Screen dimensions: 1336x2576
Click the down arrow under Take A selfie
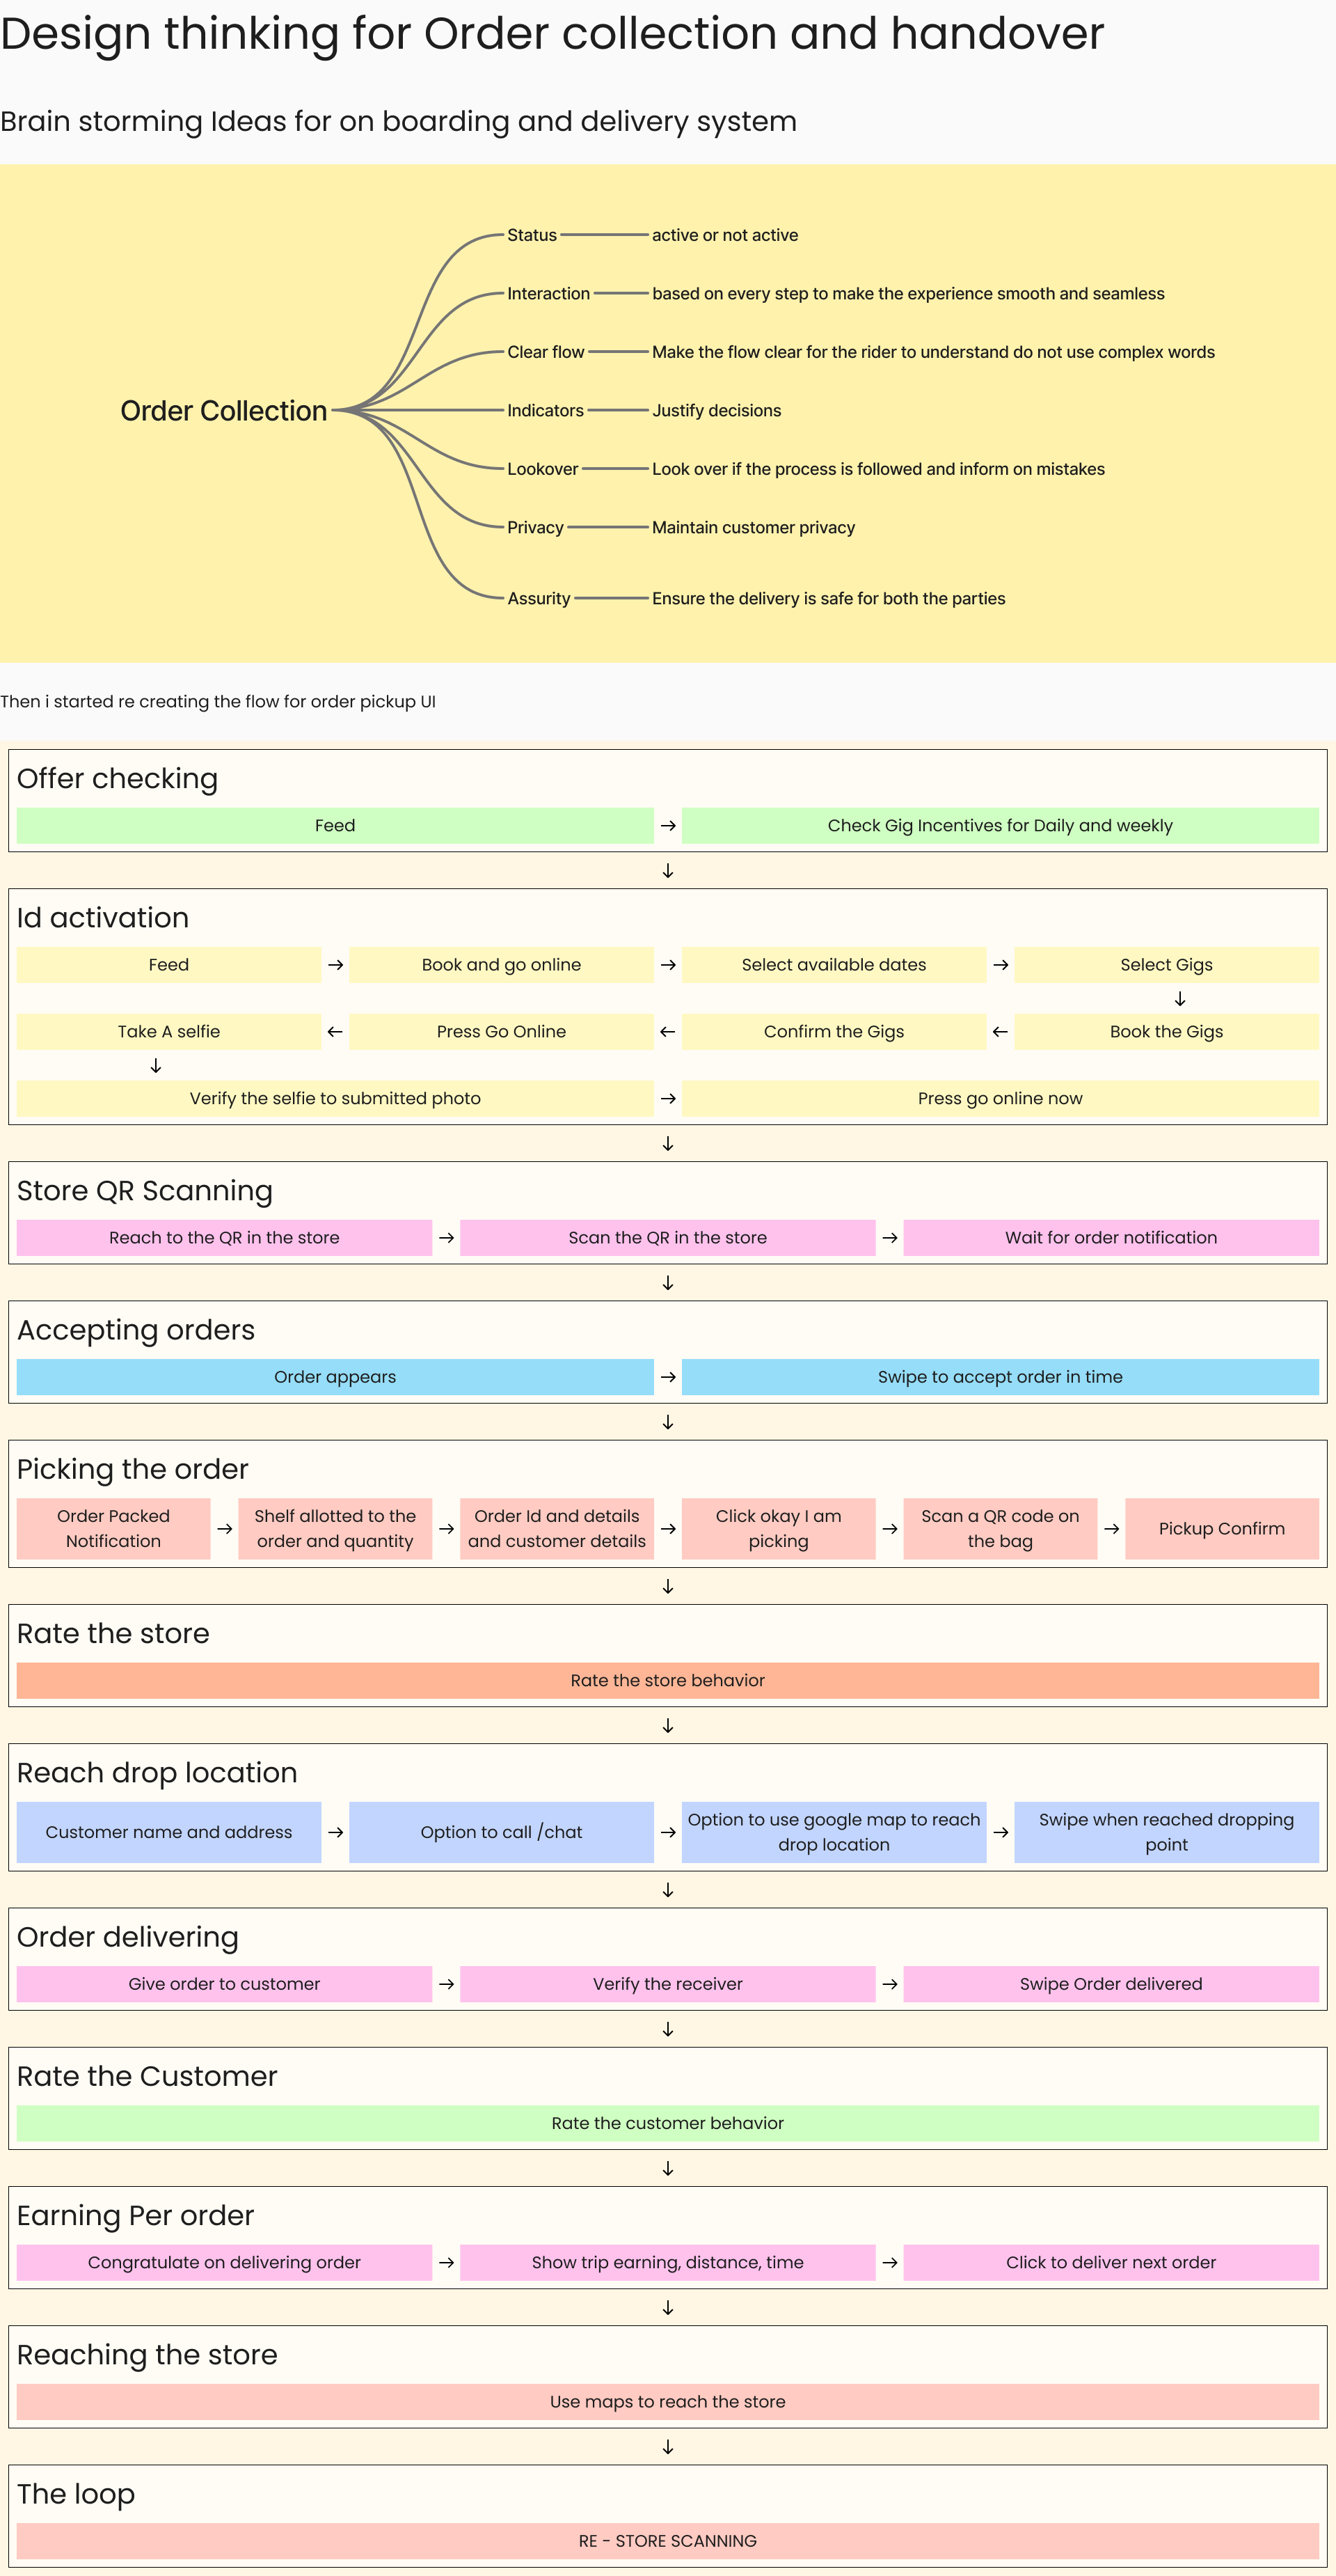(x=156, y=1066)
